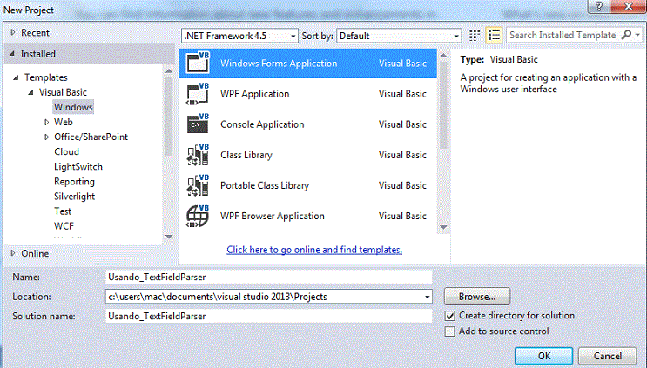
Task: Expand the Office/SharePoint tree node
Action: 47,137
